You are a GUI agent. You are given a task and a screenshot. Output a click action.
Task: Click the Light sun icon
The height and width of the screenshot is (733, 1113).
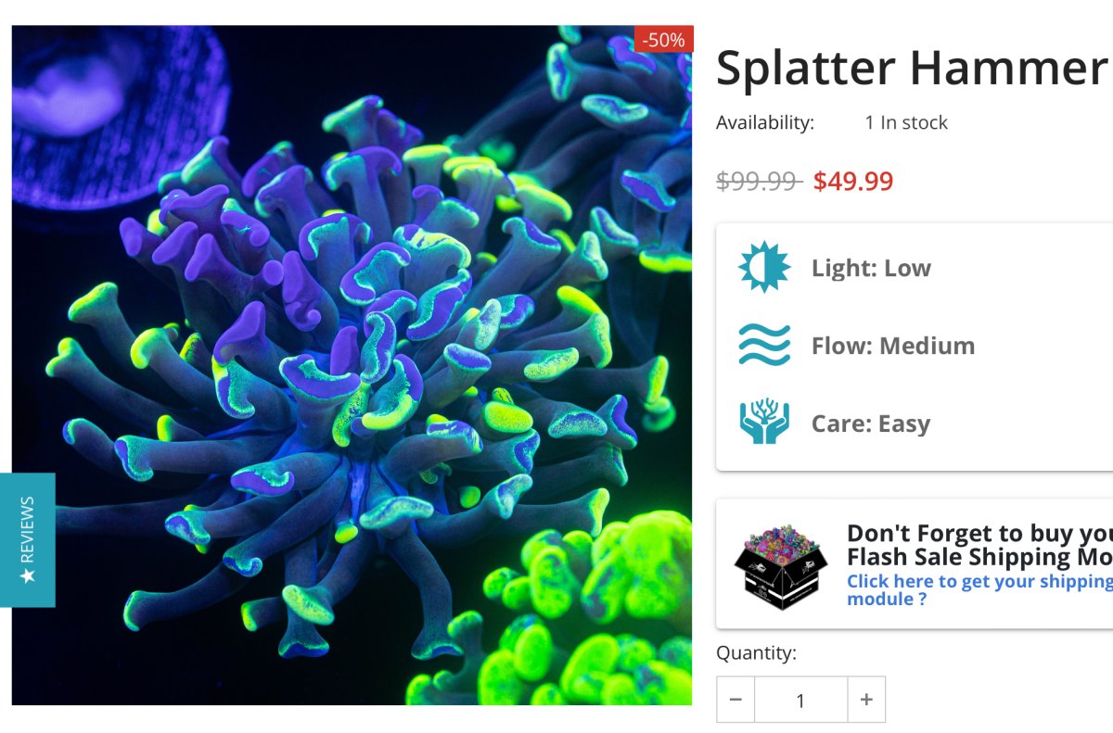764,268
